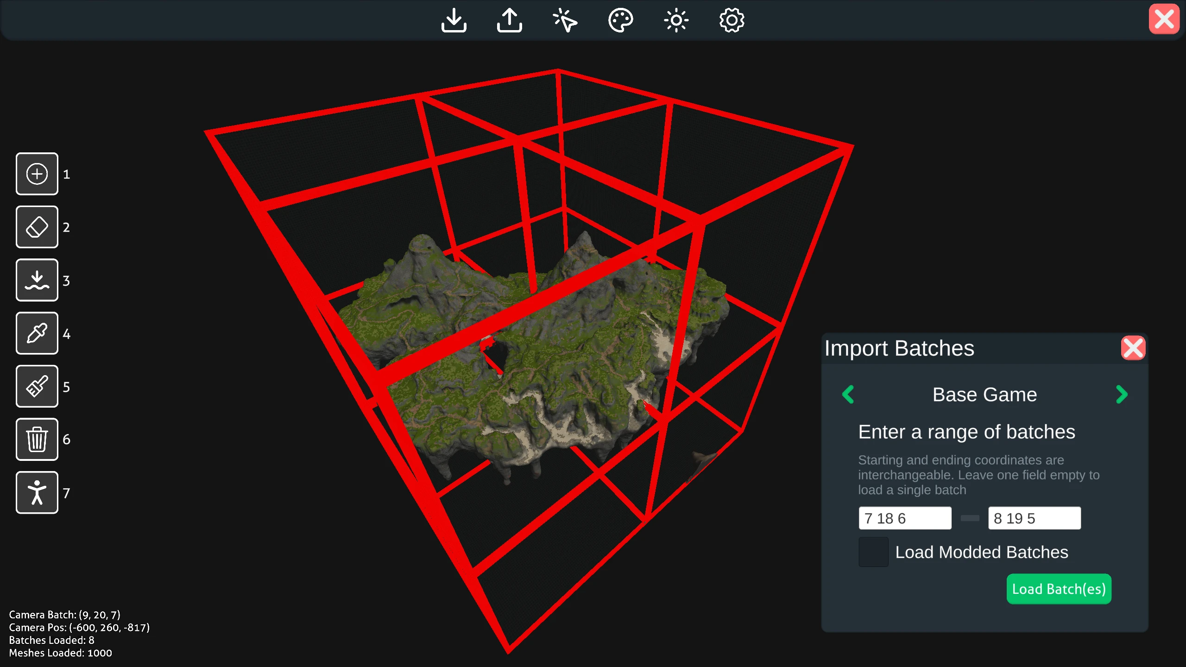Open the import download icon in top toolbar
The image size is (1186, 667).
coord(454,20)
